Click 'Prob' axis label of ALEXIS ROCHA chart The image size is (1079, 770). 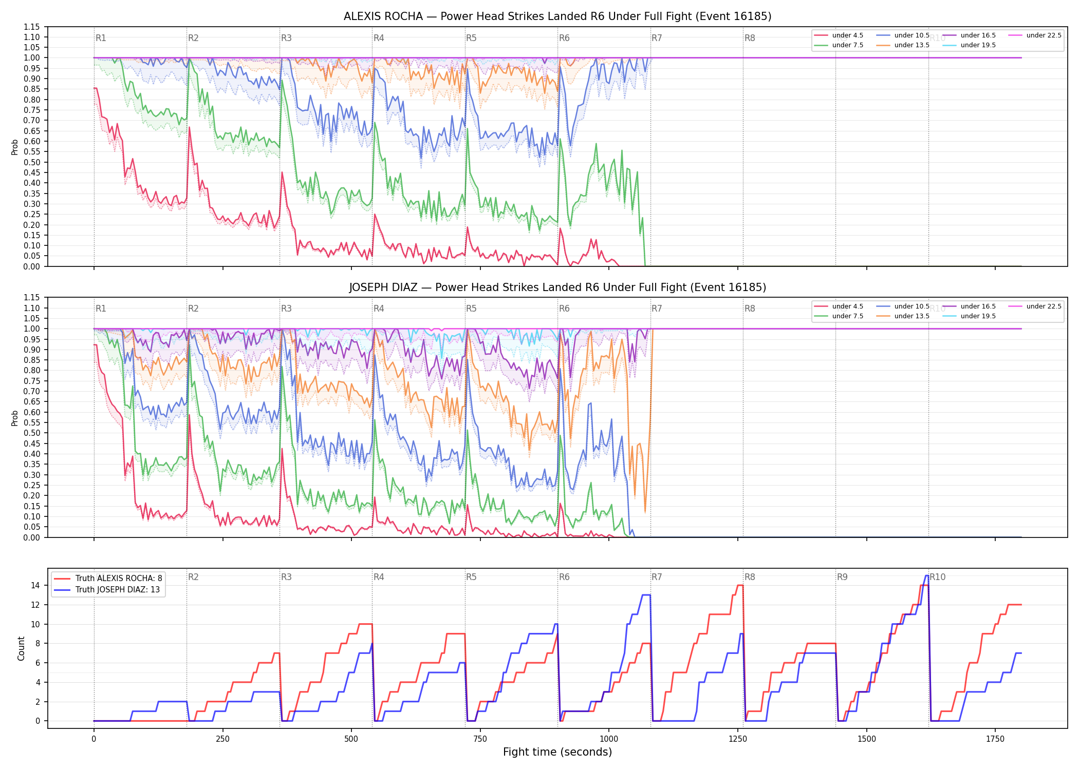tap(14, 147)
